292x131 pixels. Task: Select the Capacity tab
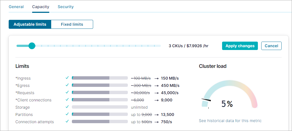(x=41, y=7)
